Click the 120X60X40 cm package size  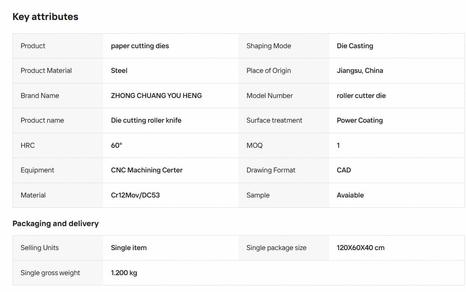(x=360, y=248)
